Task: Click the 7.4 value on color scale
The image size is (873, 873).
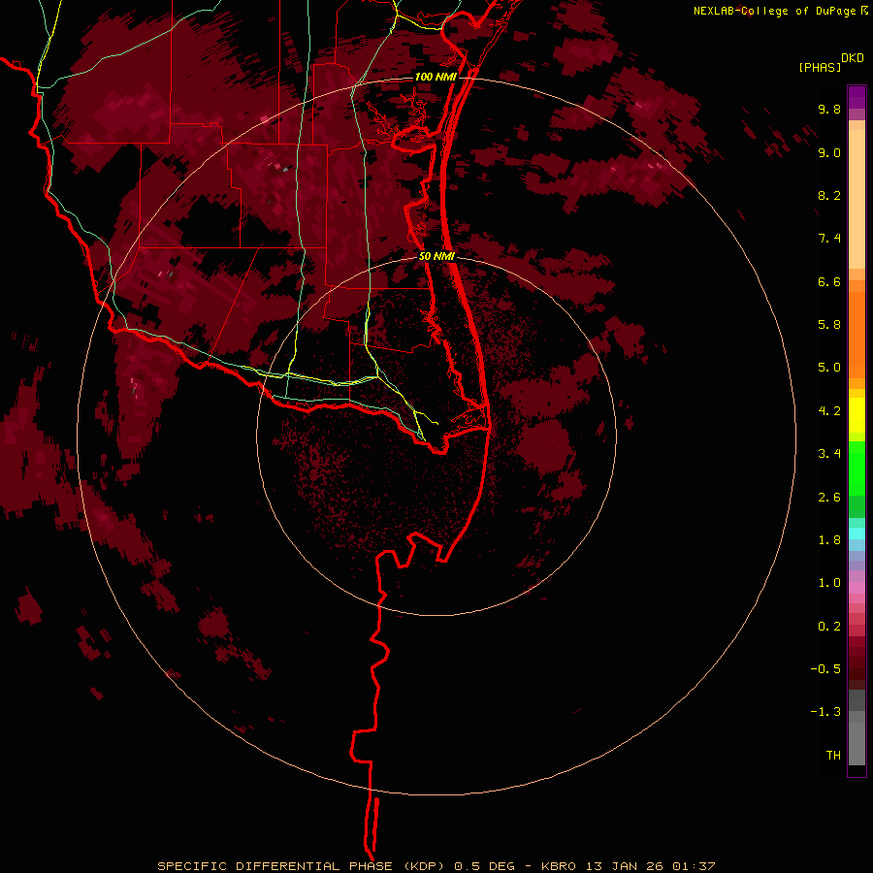Action: 829,239
